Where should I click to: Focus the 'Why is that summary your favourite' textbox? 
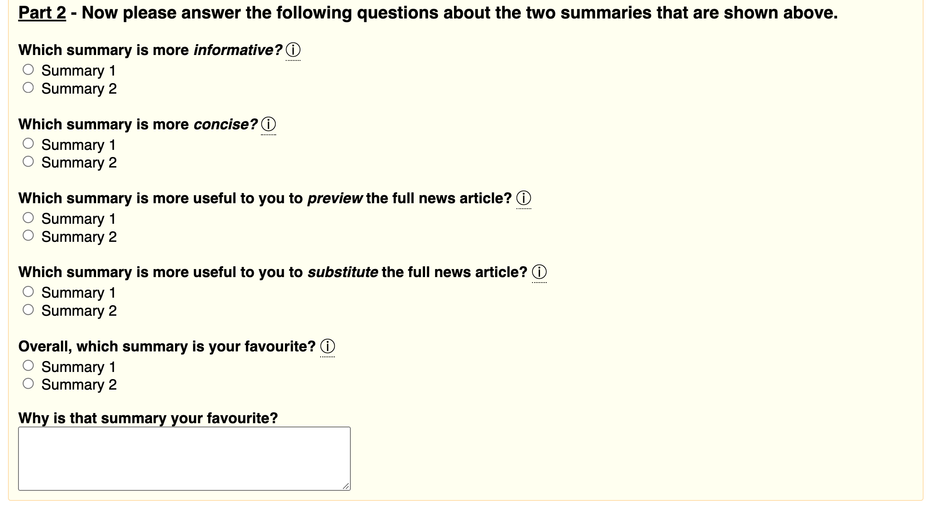click(184, 459)
